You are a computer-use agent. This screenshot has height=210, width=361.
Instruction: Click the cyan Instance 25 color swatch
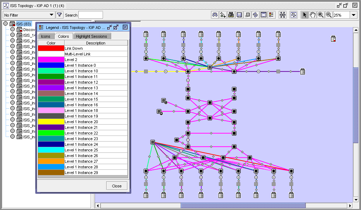[51, 150]
